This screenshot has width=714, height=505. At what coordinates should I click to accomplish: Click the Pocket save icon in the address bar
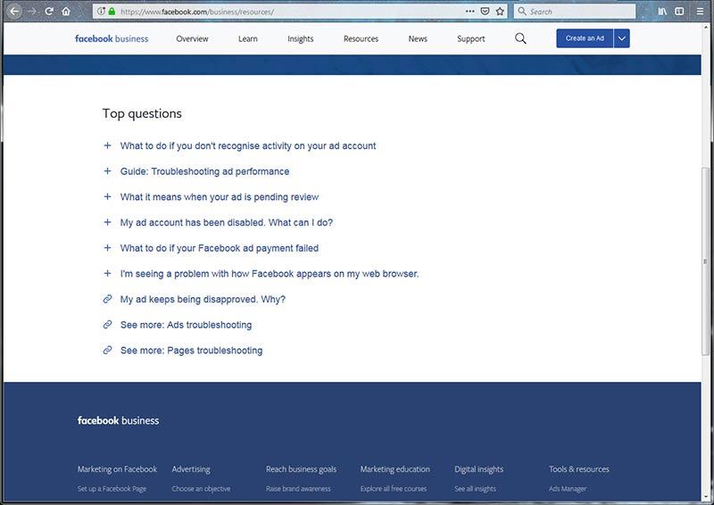click(x=485, y=12)
